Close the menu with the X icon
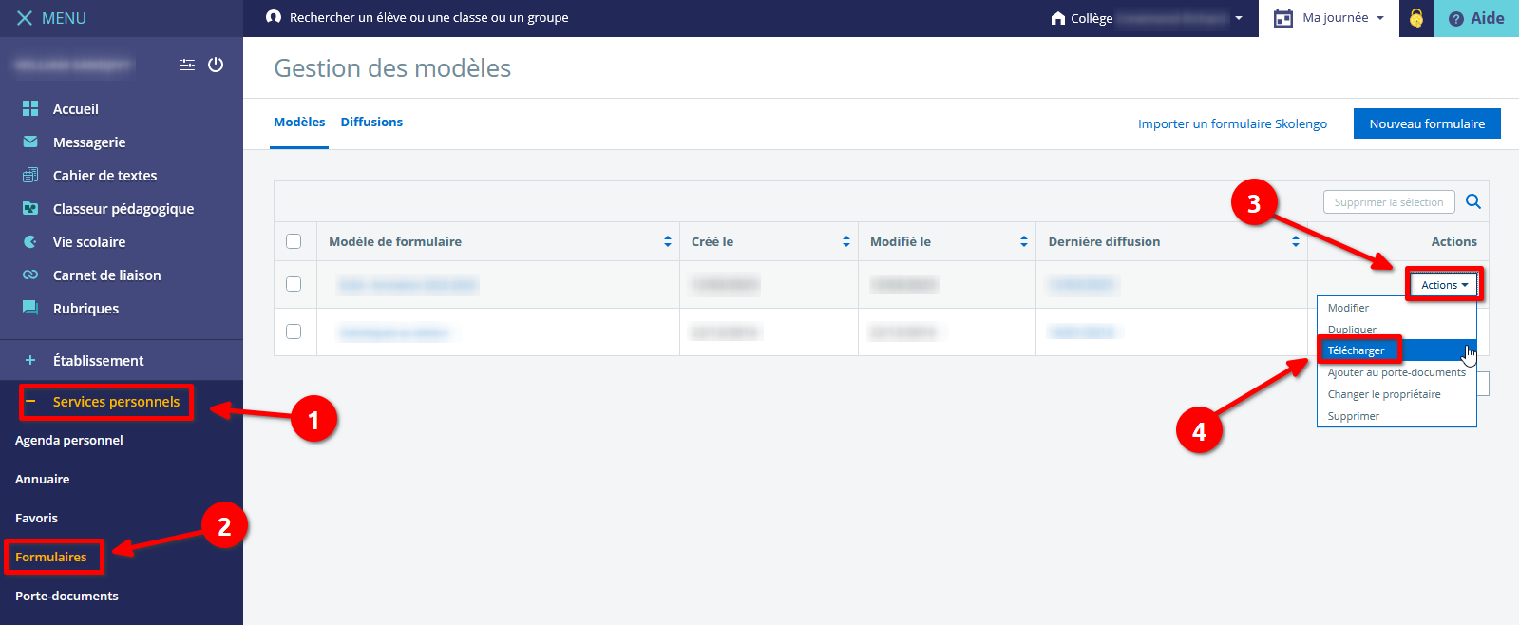The image size is (1519, 625). coord(25,18)
